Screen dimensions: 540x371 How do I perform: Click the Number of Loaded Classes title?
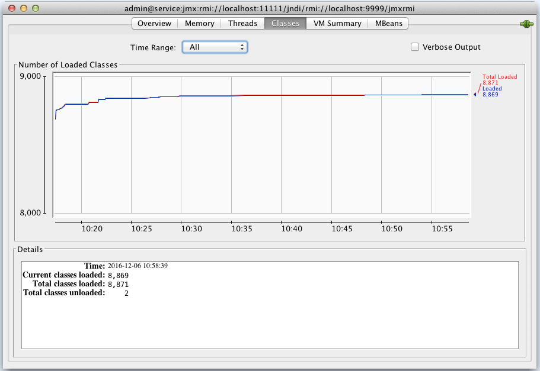pyautogui.click(x=68, y=64)
